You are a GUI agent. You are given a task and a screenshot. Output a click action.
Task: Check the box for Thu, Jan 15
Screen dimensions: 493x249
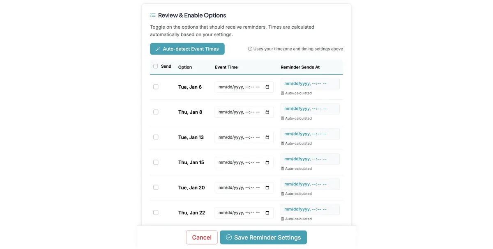point(156,162)
